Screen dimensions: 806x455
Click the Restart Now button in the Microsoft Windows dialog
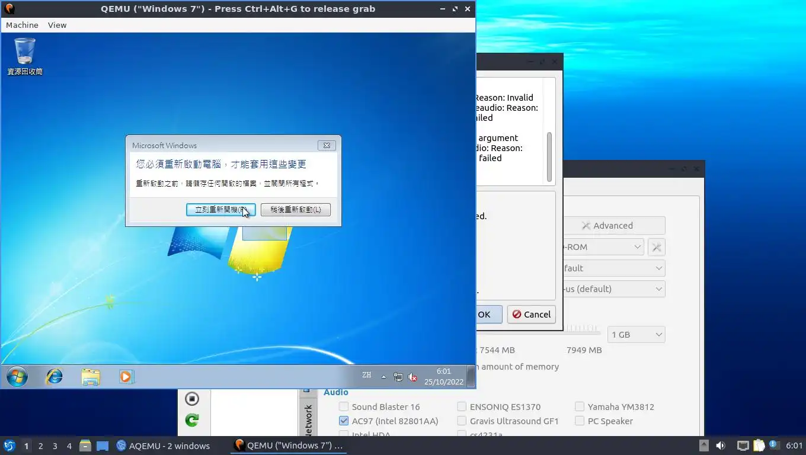pyautogui.click(x=221, y=210)
